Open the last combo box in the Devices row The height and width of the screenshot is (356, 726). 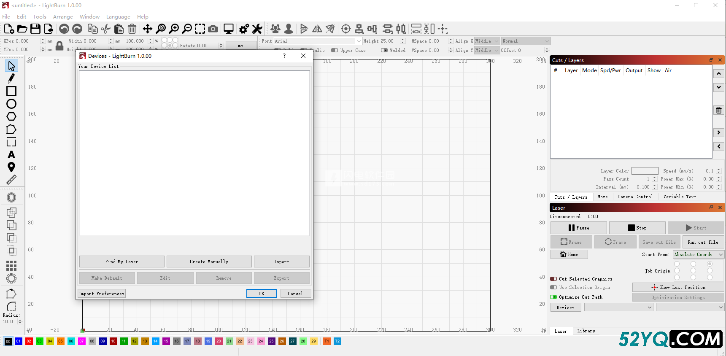[x=690, y=307]
